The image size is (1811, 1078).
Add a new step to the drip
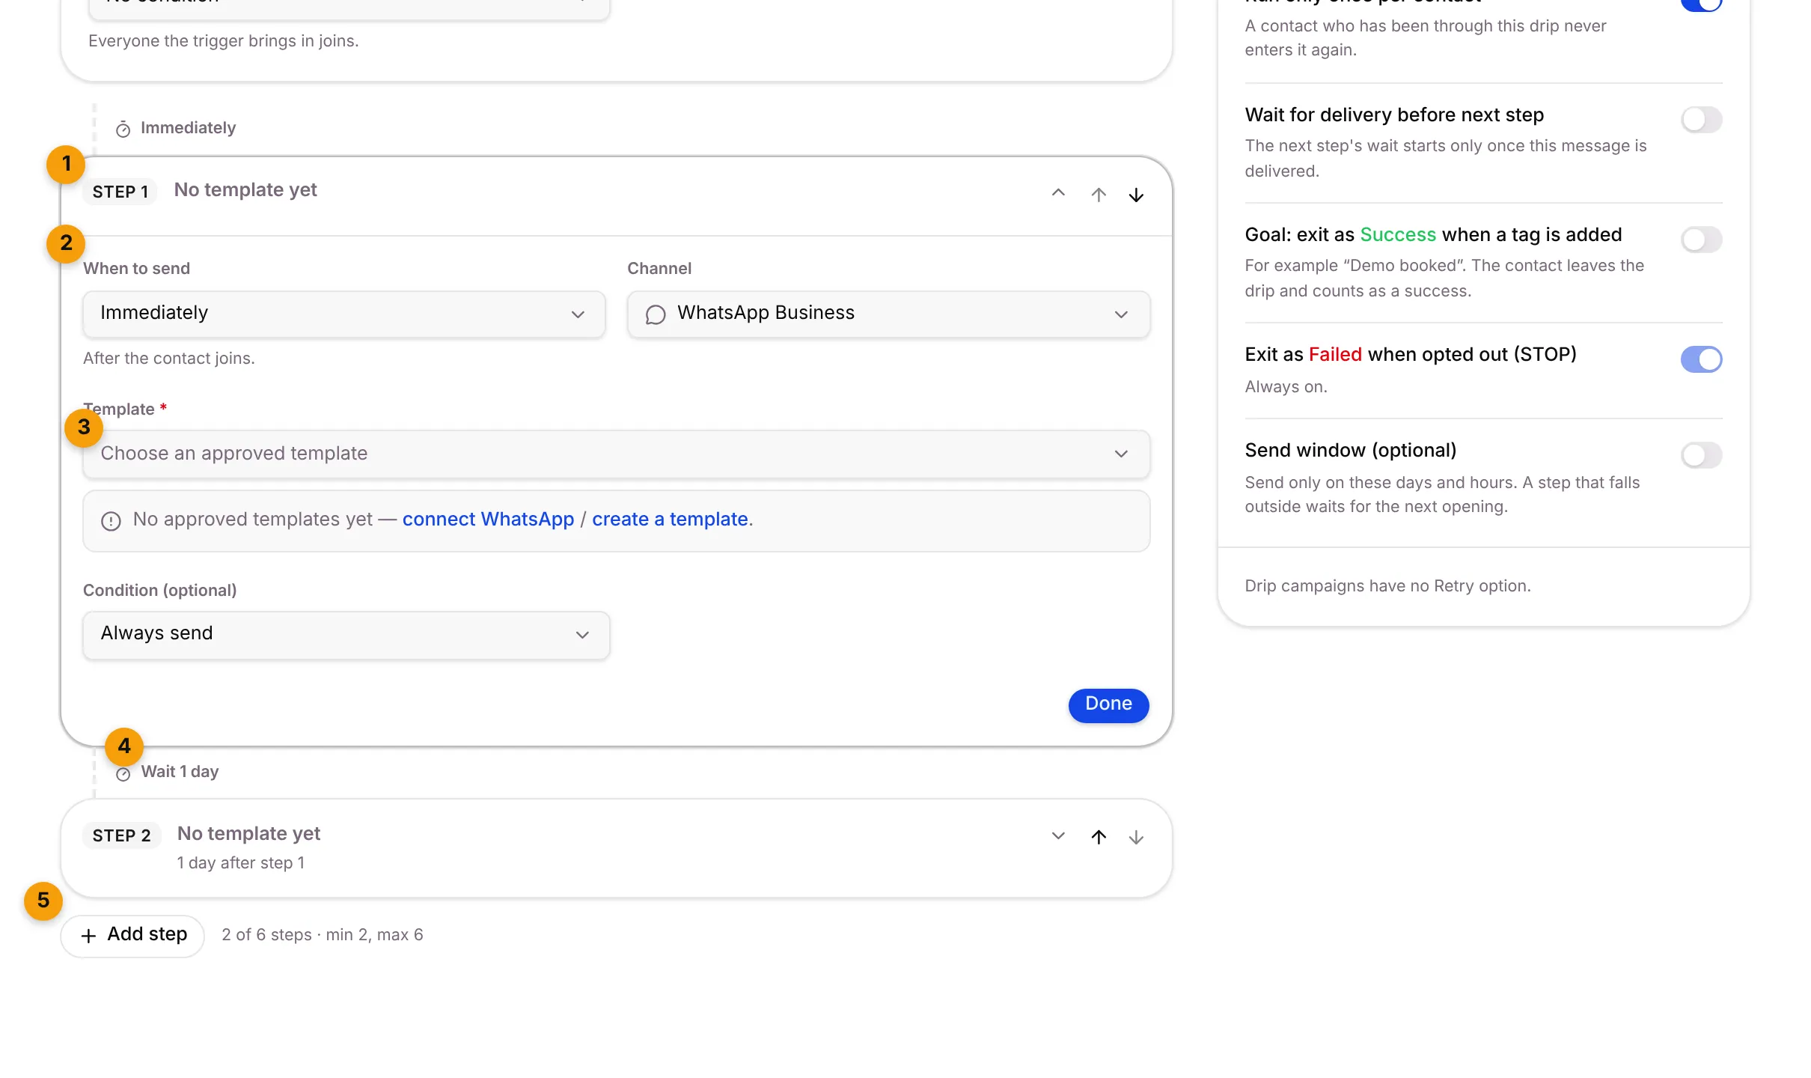(132, 935)
